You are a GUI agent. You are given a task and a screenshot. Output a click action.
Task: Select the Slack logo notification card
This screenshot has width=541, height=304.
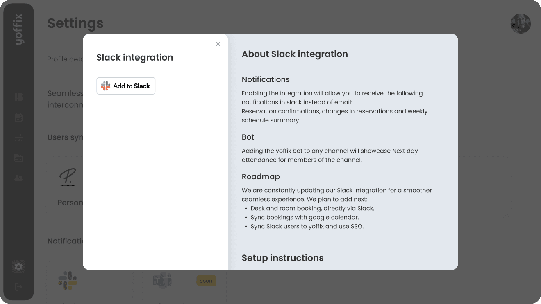coord(68,281)
